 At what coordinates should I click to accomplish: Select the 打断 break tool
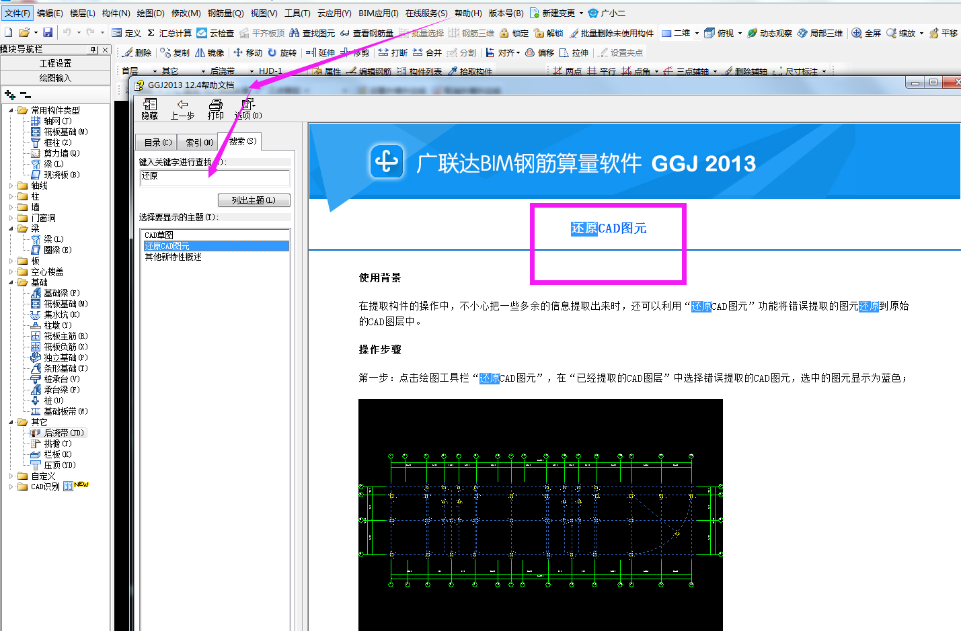click(393, 52)
